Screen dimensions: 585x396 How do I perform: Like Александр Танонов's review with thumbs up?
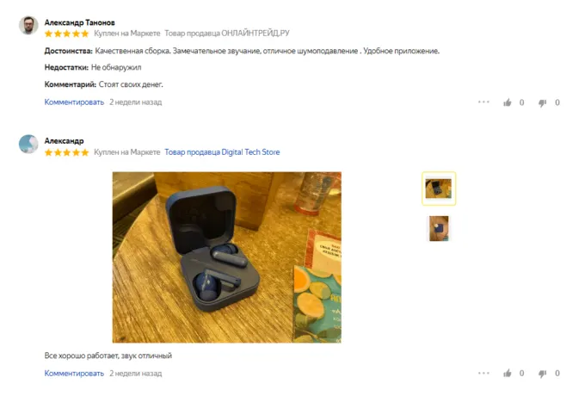[507, 102]
